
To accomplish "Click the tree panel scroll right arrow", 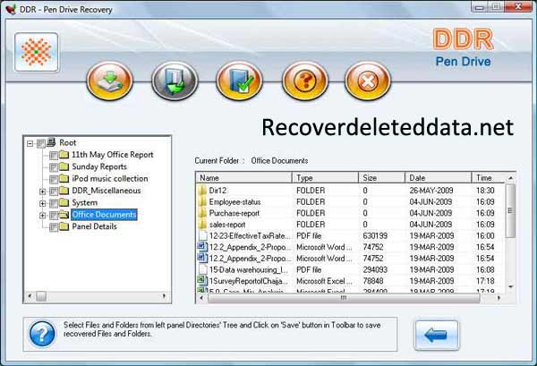I will click(x=164, y=296).
